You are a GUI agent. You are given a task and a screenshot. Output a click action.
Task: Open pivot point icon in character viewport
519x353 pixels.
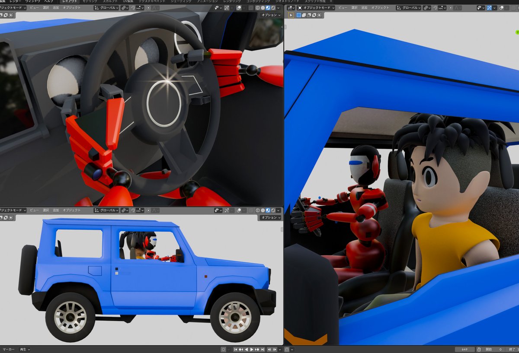[426, 8]
